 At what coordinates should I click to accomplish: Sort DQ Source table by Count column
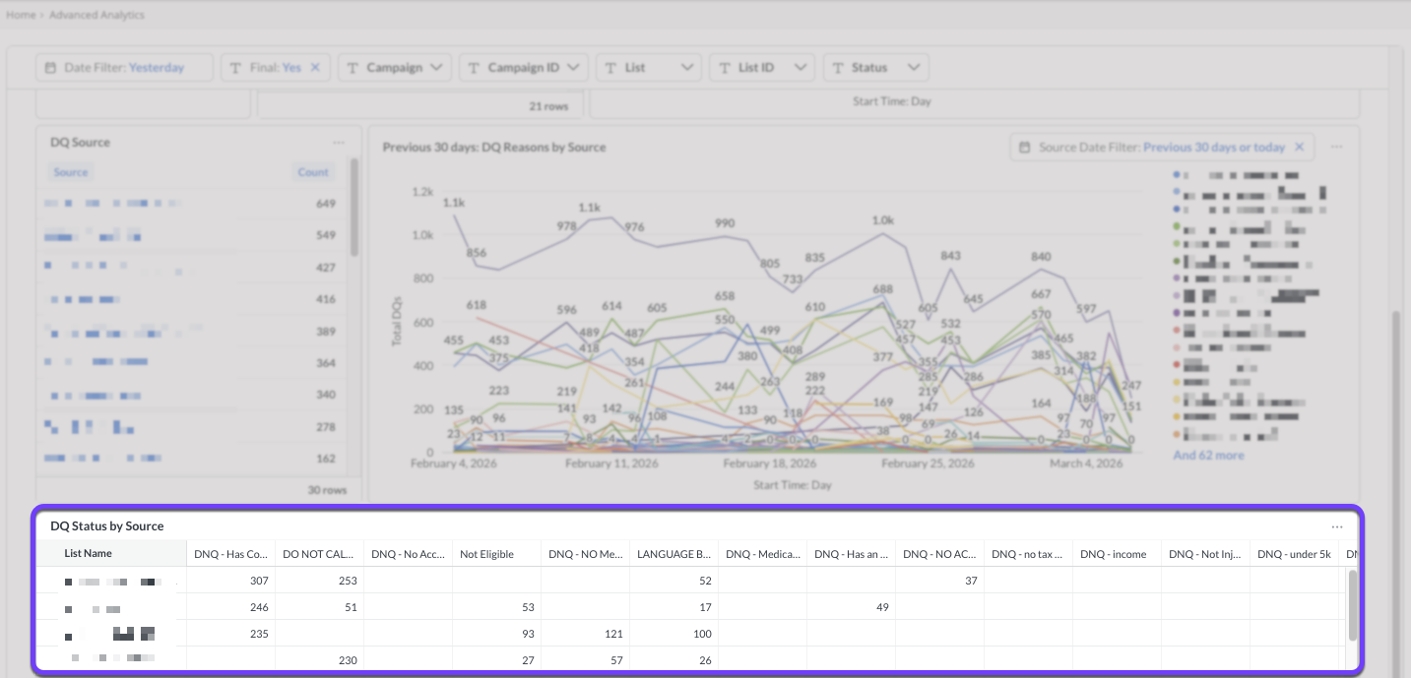(313, 172)
